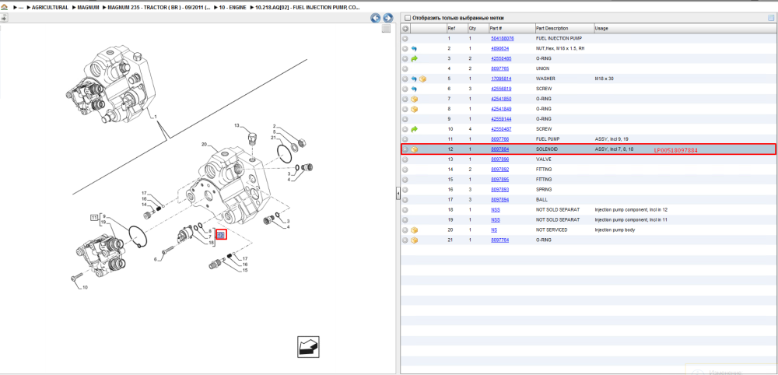Image resolution: width=778 pixels, height=375 pixels.
Task: Open the 10 - ENGINE breadcrumb
Action: click(233, 9)
